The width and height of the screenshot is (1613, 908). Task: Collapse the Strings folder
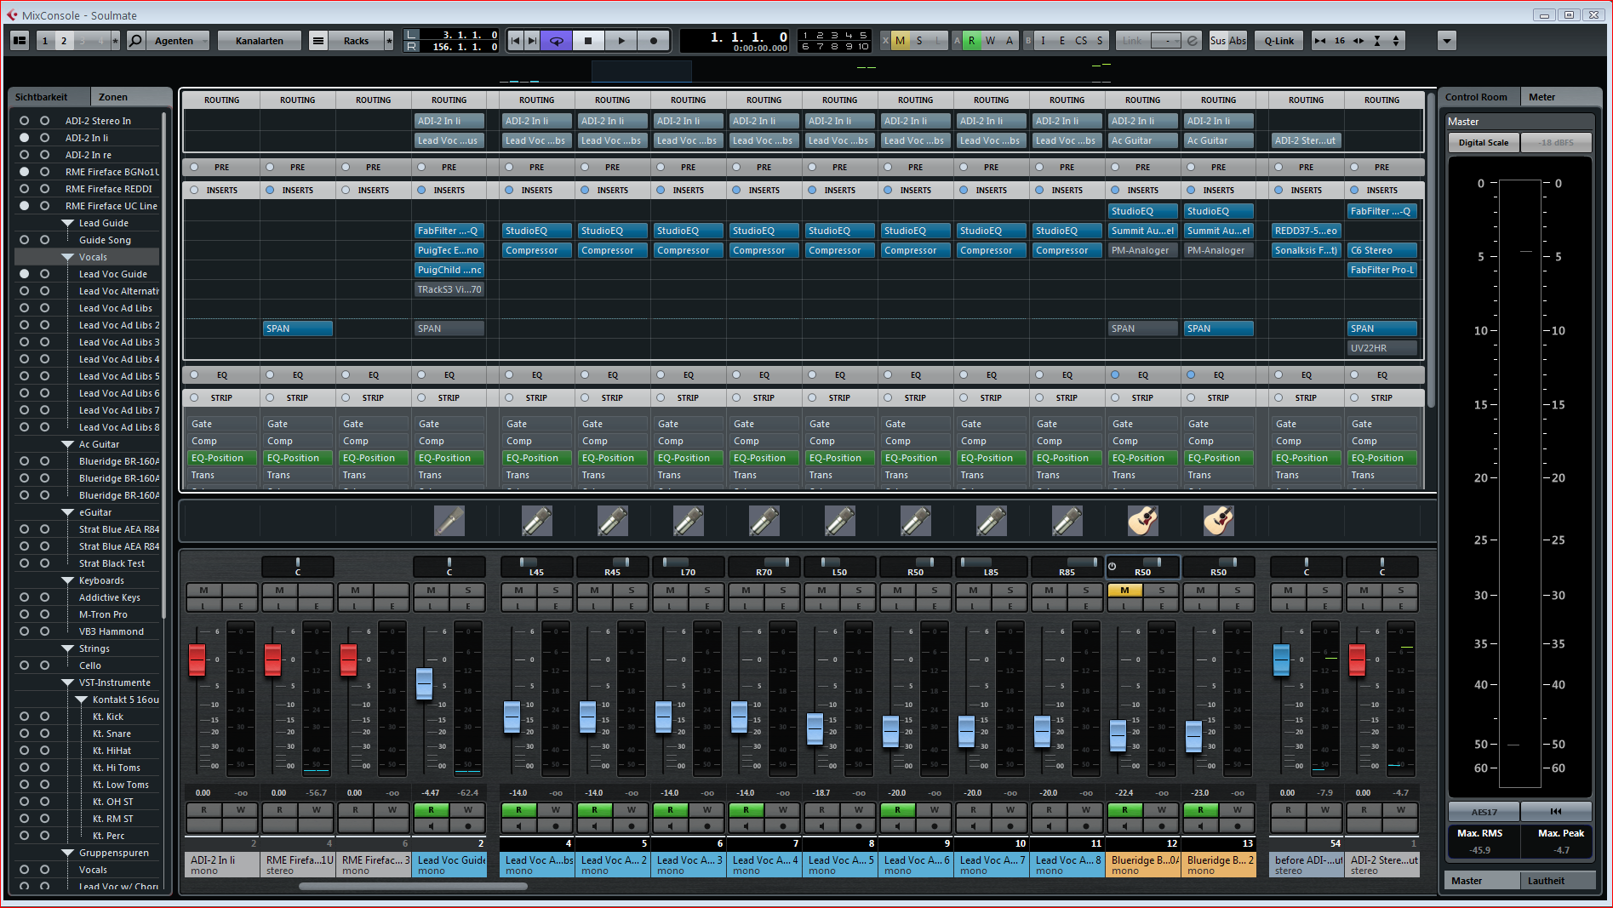click(67, 648)
